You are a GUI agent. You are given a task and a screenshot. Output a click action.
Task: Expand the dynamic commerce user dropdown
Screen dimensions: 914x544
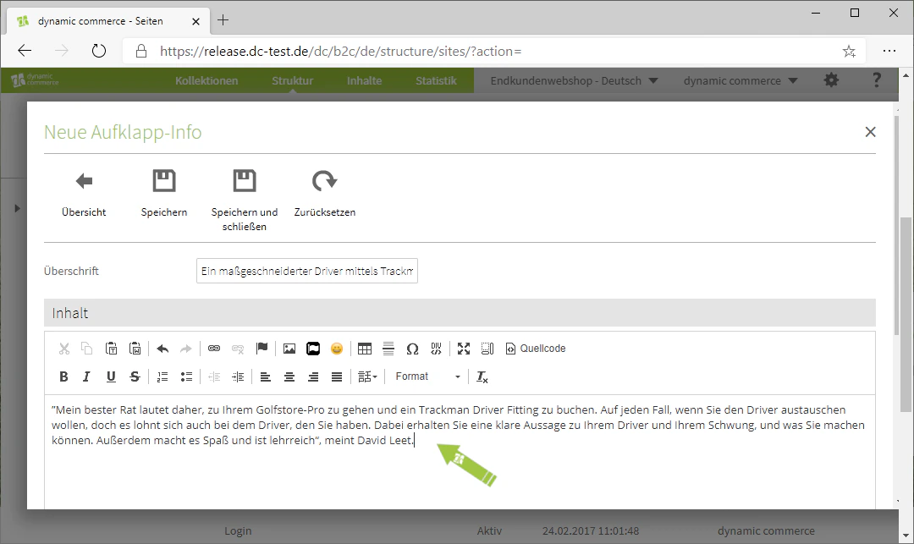tap(741, 80)
